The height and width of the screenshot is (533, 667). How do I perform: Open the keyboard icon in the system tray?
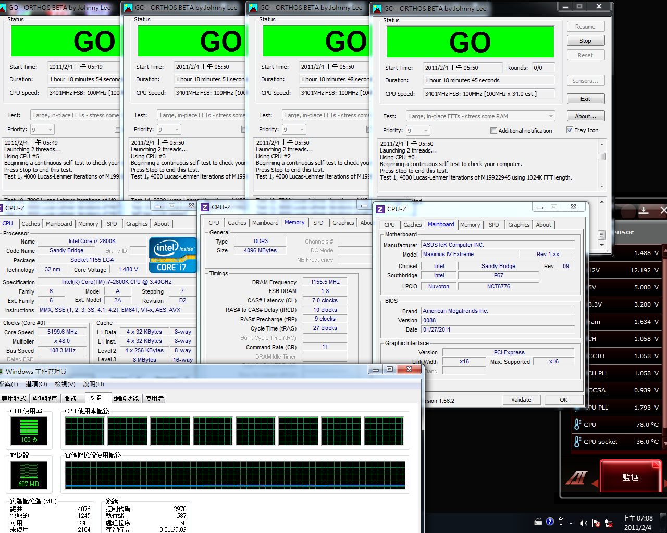pyautogui.click(x=538, y=522)
